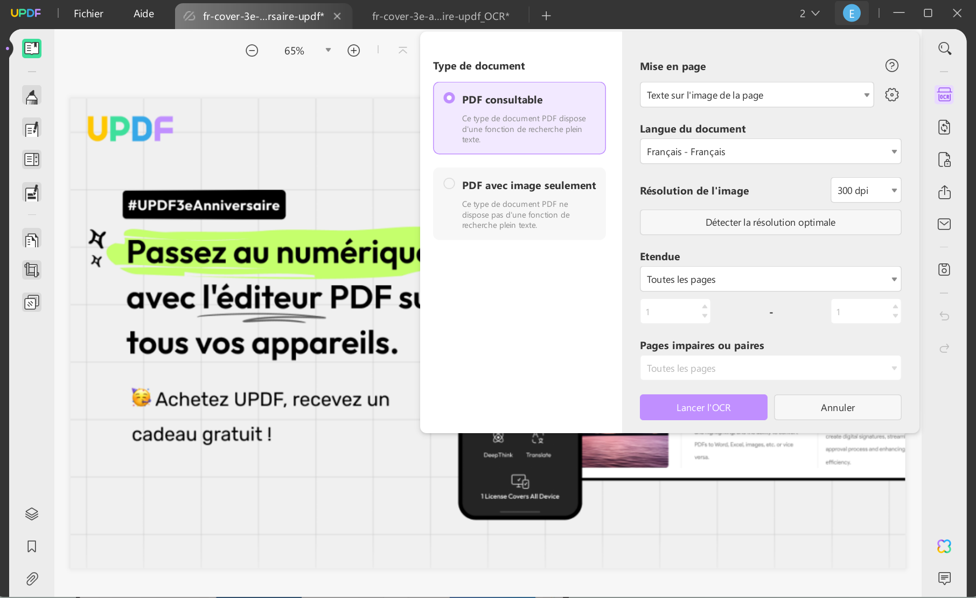This screenshot has height=598, width=976.
Task: Zoom out with the minus icon
Action: (x=252, y=51)
